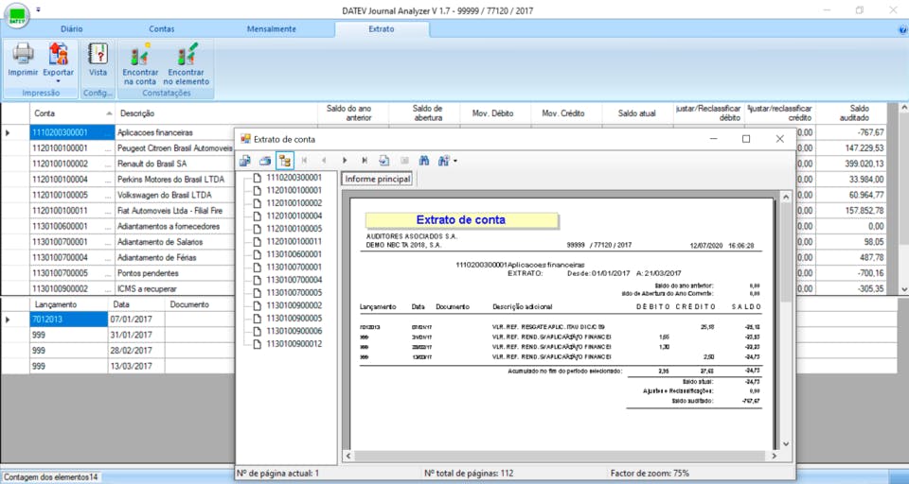Viewport: 909px width, 484px height.
Task: Select the Informe principal report tab
Action: pyautogui.click(x=377, y=179)
